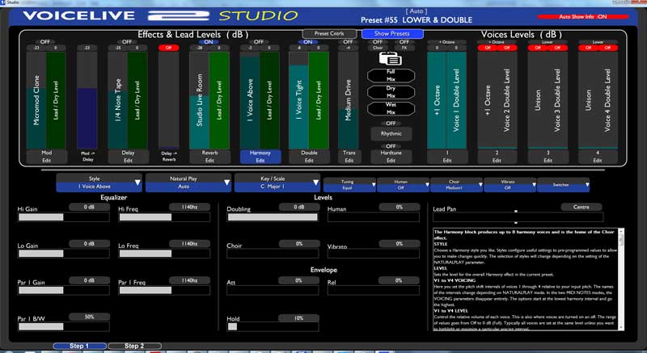
Task: Open the Tuning dropdown
Action: click(349, 184)
